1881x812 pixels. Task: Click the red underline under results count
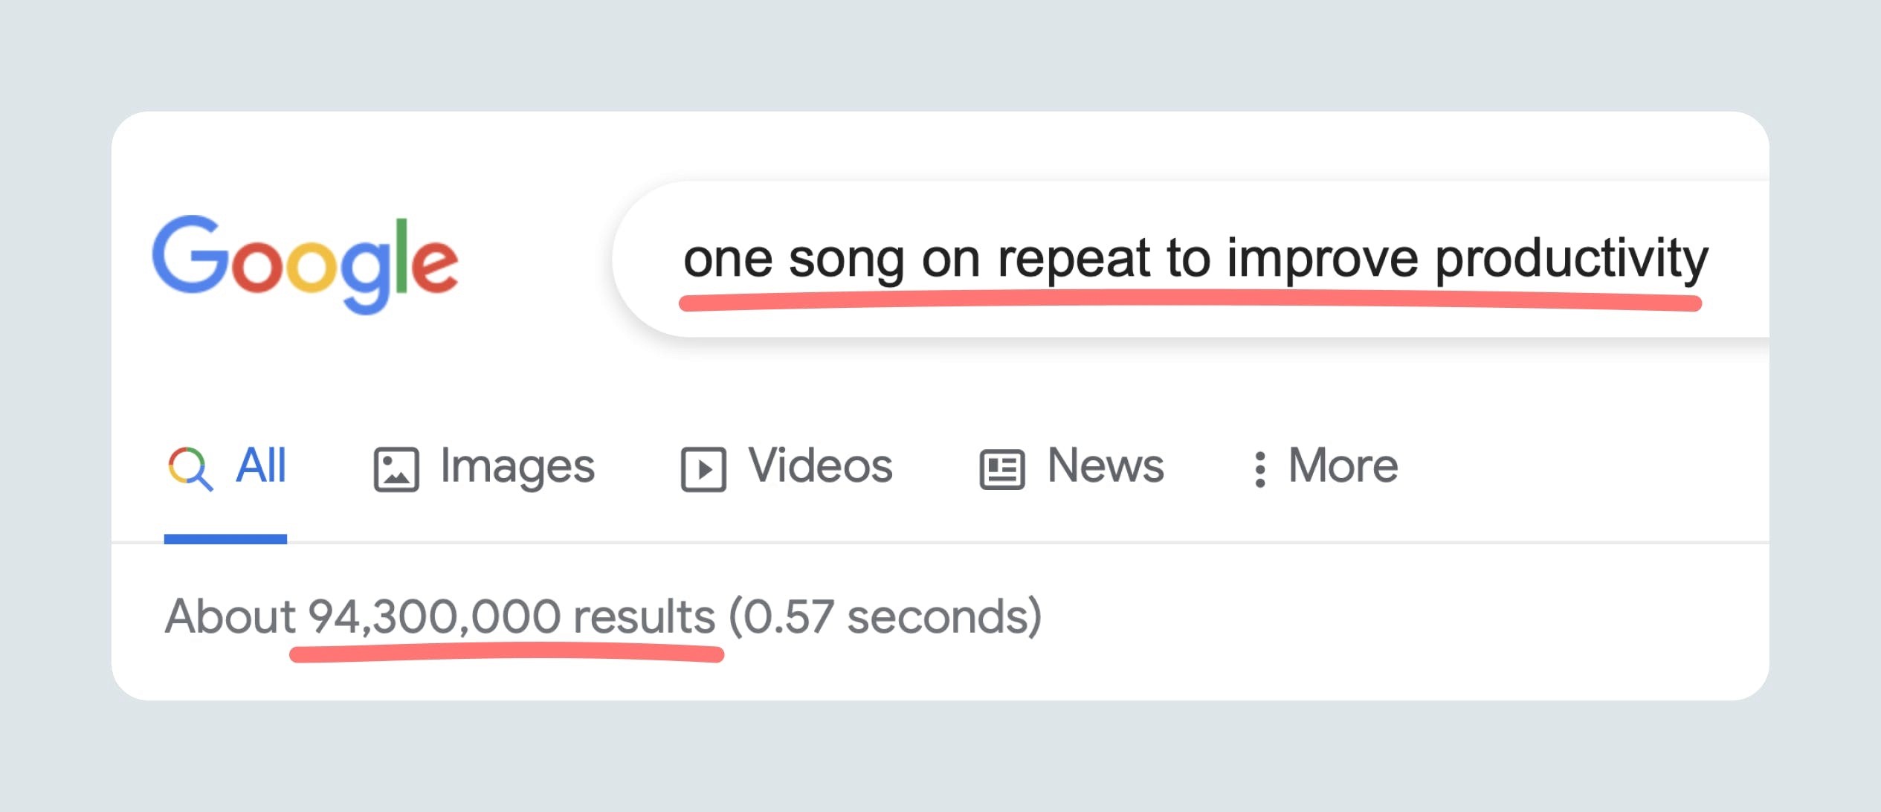coord(506,654)
